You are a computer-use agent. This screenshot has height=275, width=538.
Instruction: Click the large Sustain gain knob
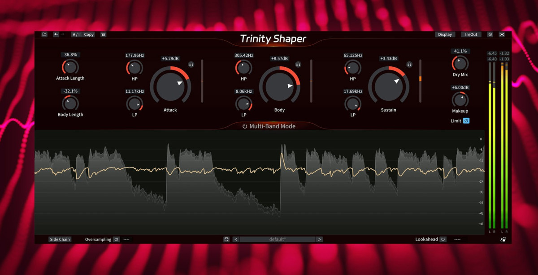coord(389,86)
